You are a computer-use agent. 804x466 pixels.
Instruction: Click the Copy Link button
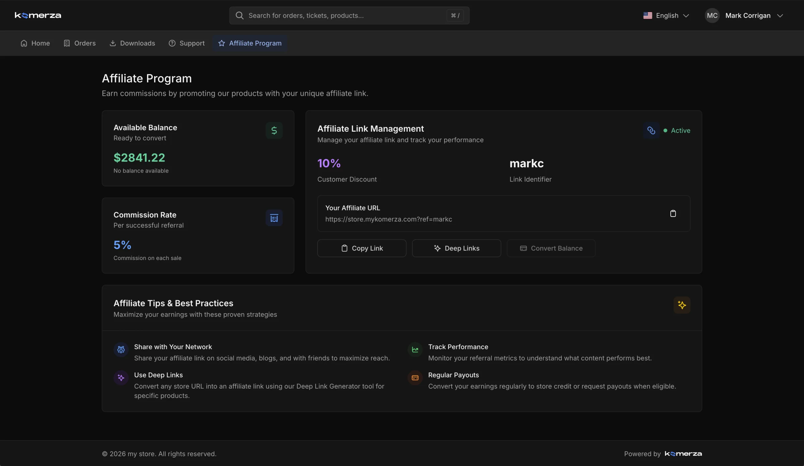361,248
